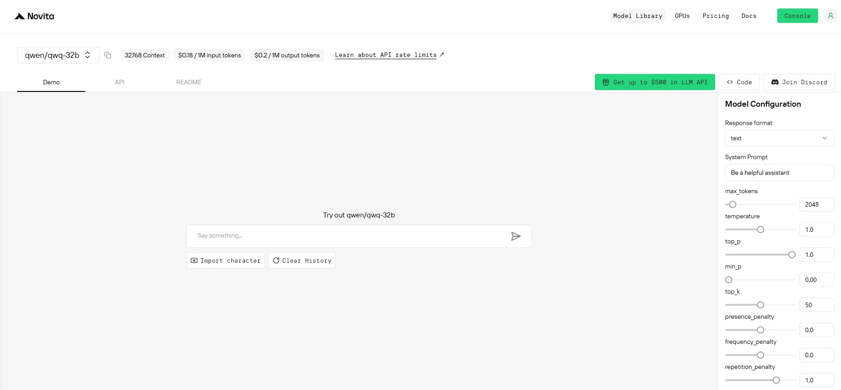Click the top_p value field

pos(817,255)
